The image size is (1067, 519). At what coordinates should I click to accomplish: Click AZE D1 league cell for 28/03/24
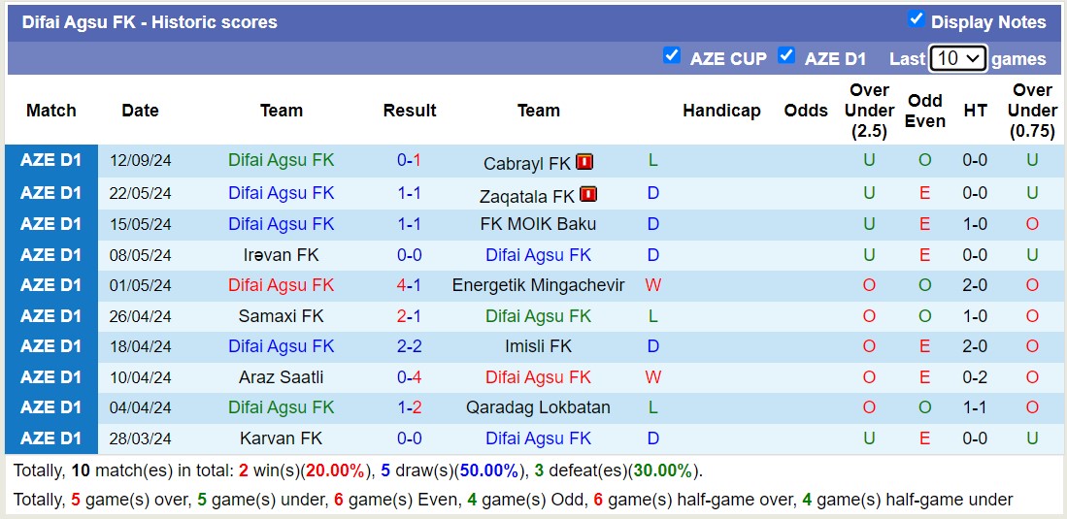click(x=51, y=438)
